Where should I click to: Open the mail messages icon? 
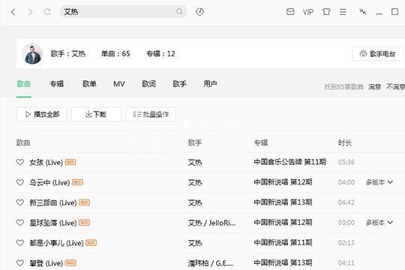pyautogui.click(x=290, y=12)
